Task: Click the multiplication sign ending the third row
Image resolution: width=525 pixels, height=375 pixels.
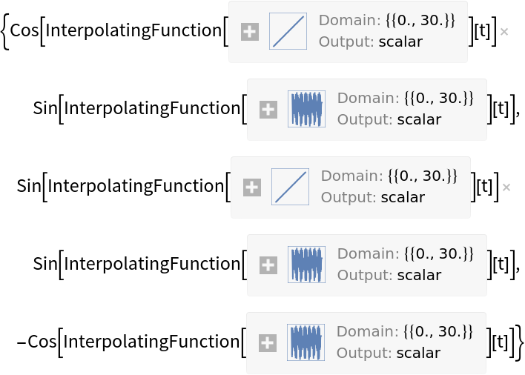Action: tap(506, 188)
